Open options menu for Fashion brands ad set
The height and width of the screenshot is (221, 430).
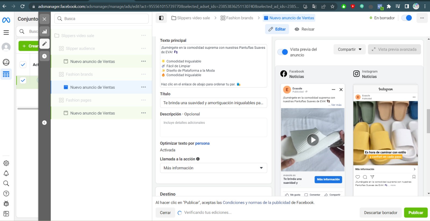pos(144,74)
